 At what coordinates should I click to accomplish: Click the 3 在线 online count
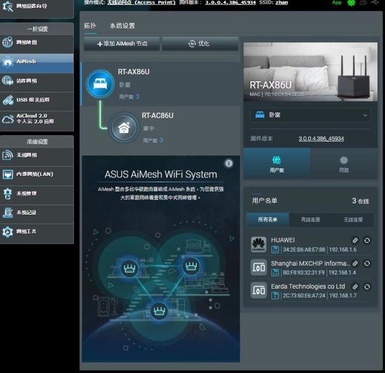(360, 201)
